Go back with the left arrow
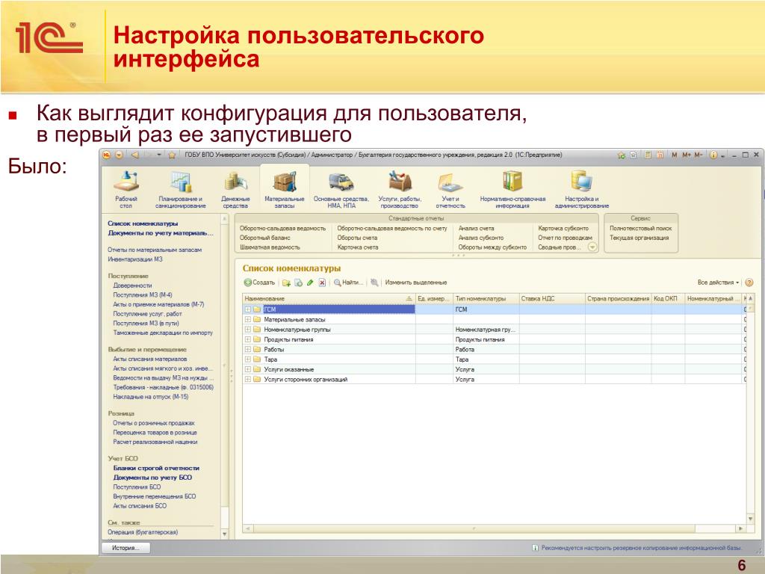This screenshot has width=765, height=574. click(135, 155)
